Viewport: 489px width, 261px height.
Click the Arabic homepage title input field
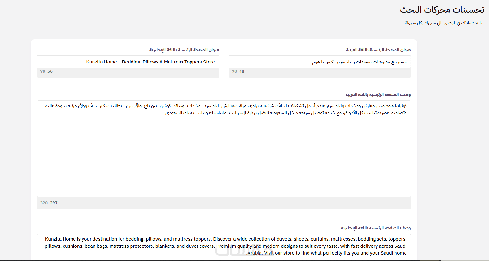[320, 62]
